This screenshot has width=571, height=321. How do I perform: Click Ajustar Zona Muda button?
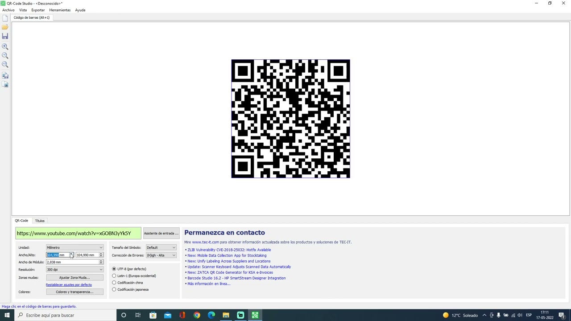[x=74, y=278]
